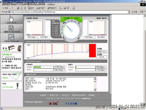Screen dimensions: 146x110
Task: Open the Visual Traceroute graph icon
Action: [11, 37]
